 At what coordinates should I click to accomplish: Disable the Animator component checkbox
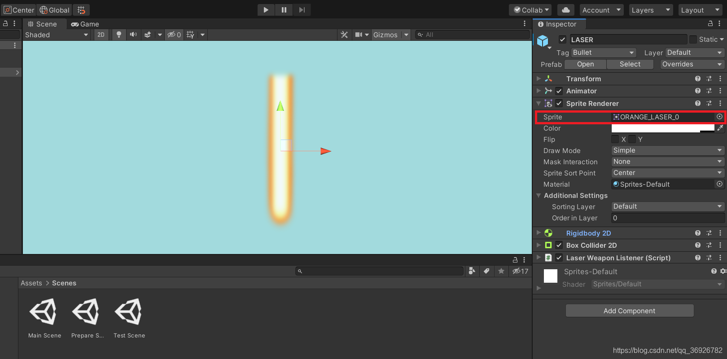pos(559,91)
